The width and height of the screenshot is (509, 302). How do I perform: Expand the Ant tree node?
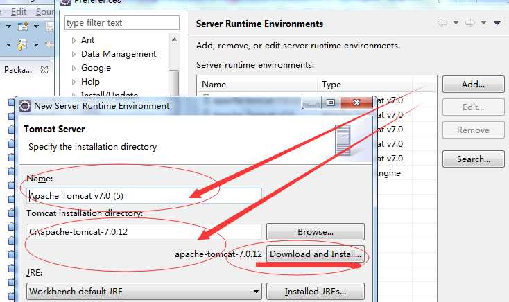[x=74, y=40]
